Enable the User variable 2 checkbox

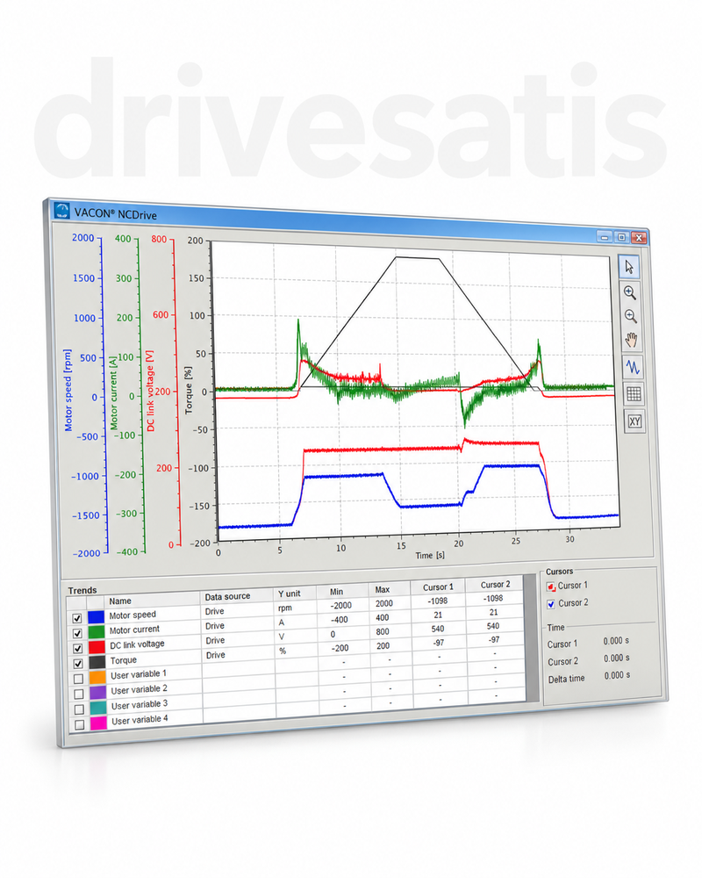tap(78, 694)
